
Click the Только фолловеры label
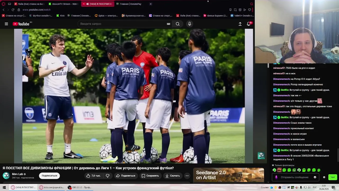[284, 165]
